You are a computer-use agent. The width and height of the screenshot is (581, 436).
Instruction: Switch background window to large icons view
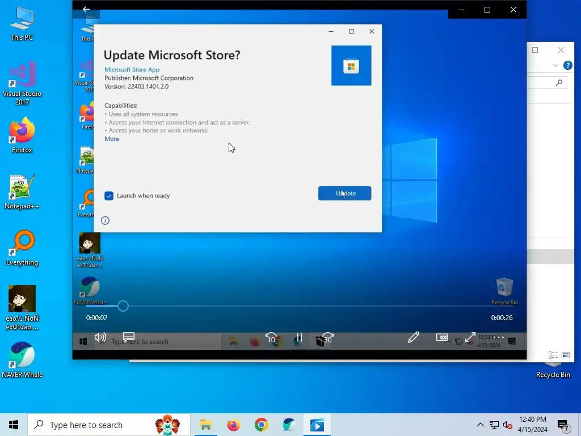click(x=566, y=355)
